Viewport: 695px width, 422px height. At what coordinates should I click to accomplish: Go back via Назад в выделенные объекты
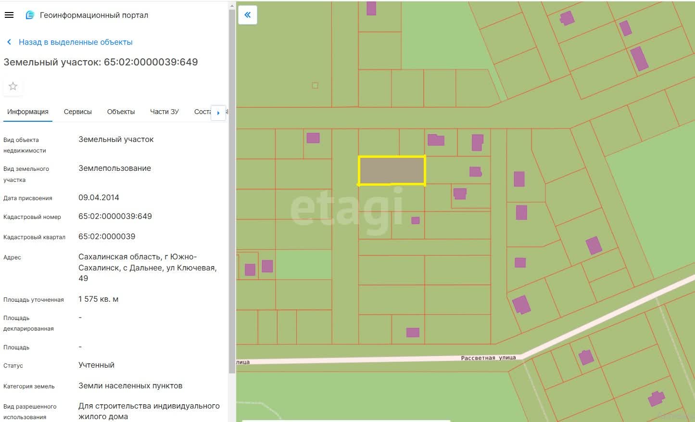click(x=76, y=42)
